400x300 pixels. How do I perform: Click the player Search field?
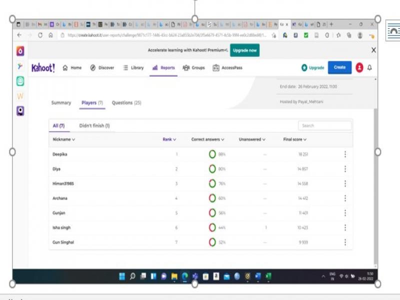324,125
